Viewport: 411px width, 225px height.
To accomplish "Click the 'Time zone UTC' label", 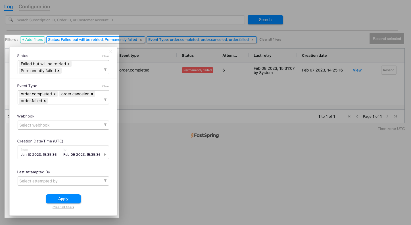I will pos(391,129).
